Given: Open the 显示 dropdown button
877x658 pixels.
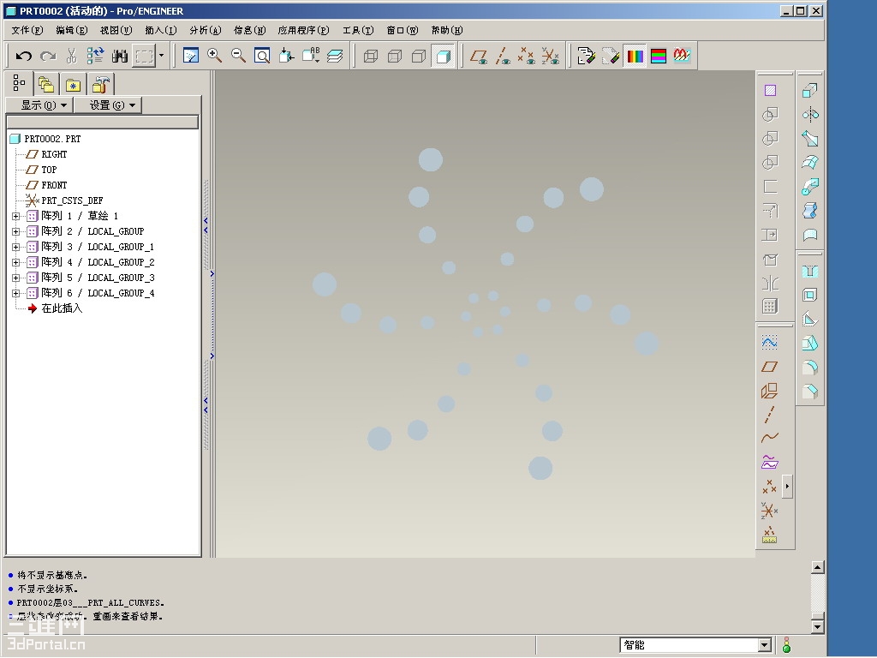Looking at the screenshot, I should [39, 105].
